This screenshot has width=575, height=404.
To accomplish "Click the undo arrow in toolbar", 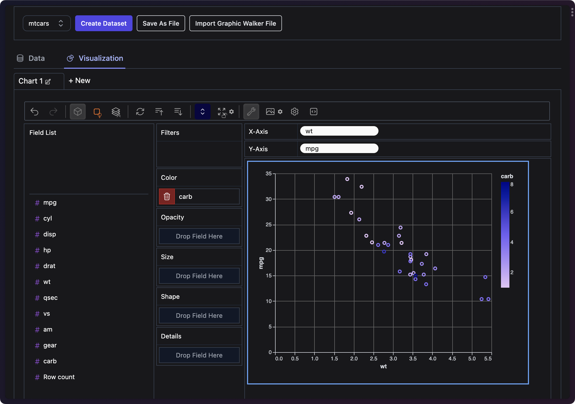I will tap(35, 112).
